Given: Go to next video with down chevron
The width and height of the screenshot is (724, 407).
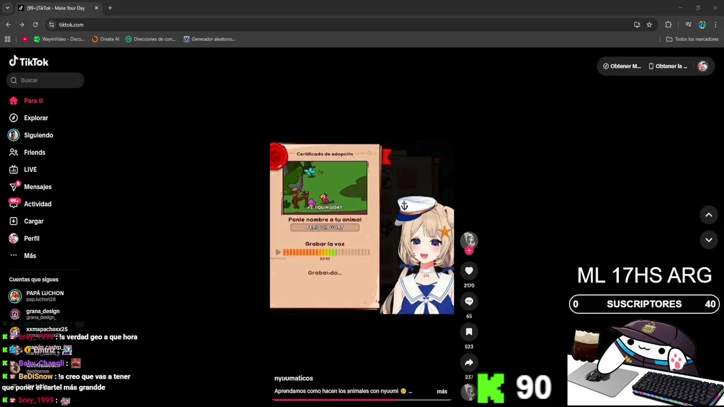Looking at the screenshot, I should tap(709, 240).
